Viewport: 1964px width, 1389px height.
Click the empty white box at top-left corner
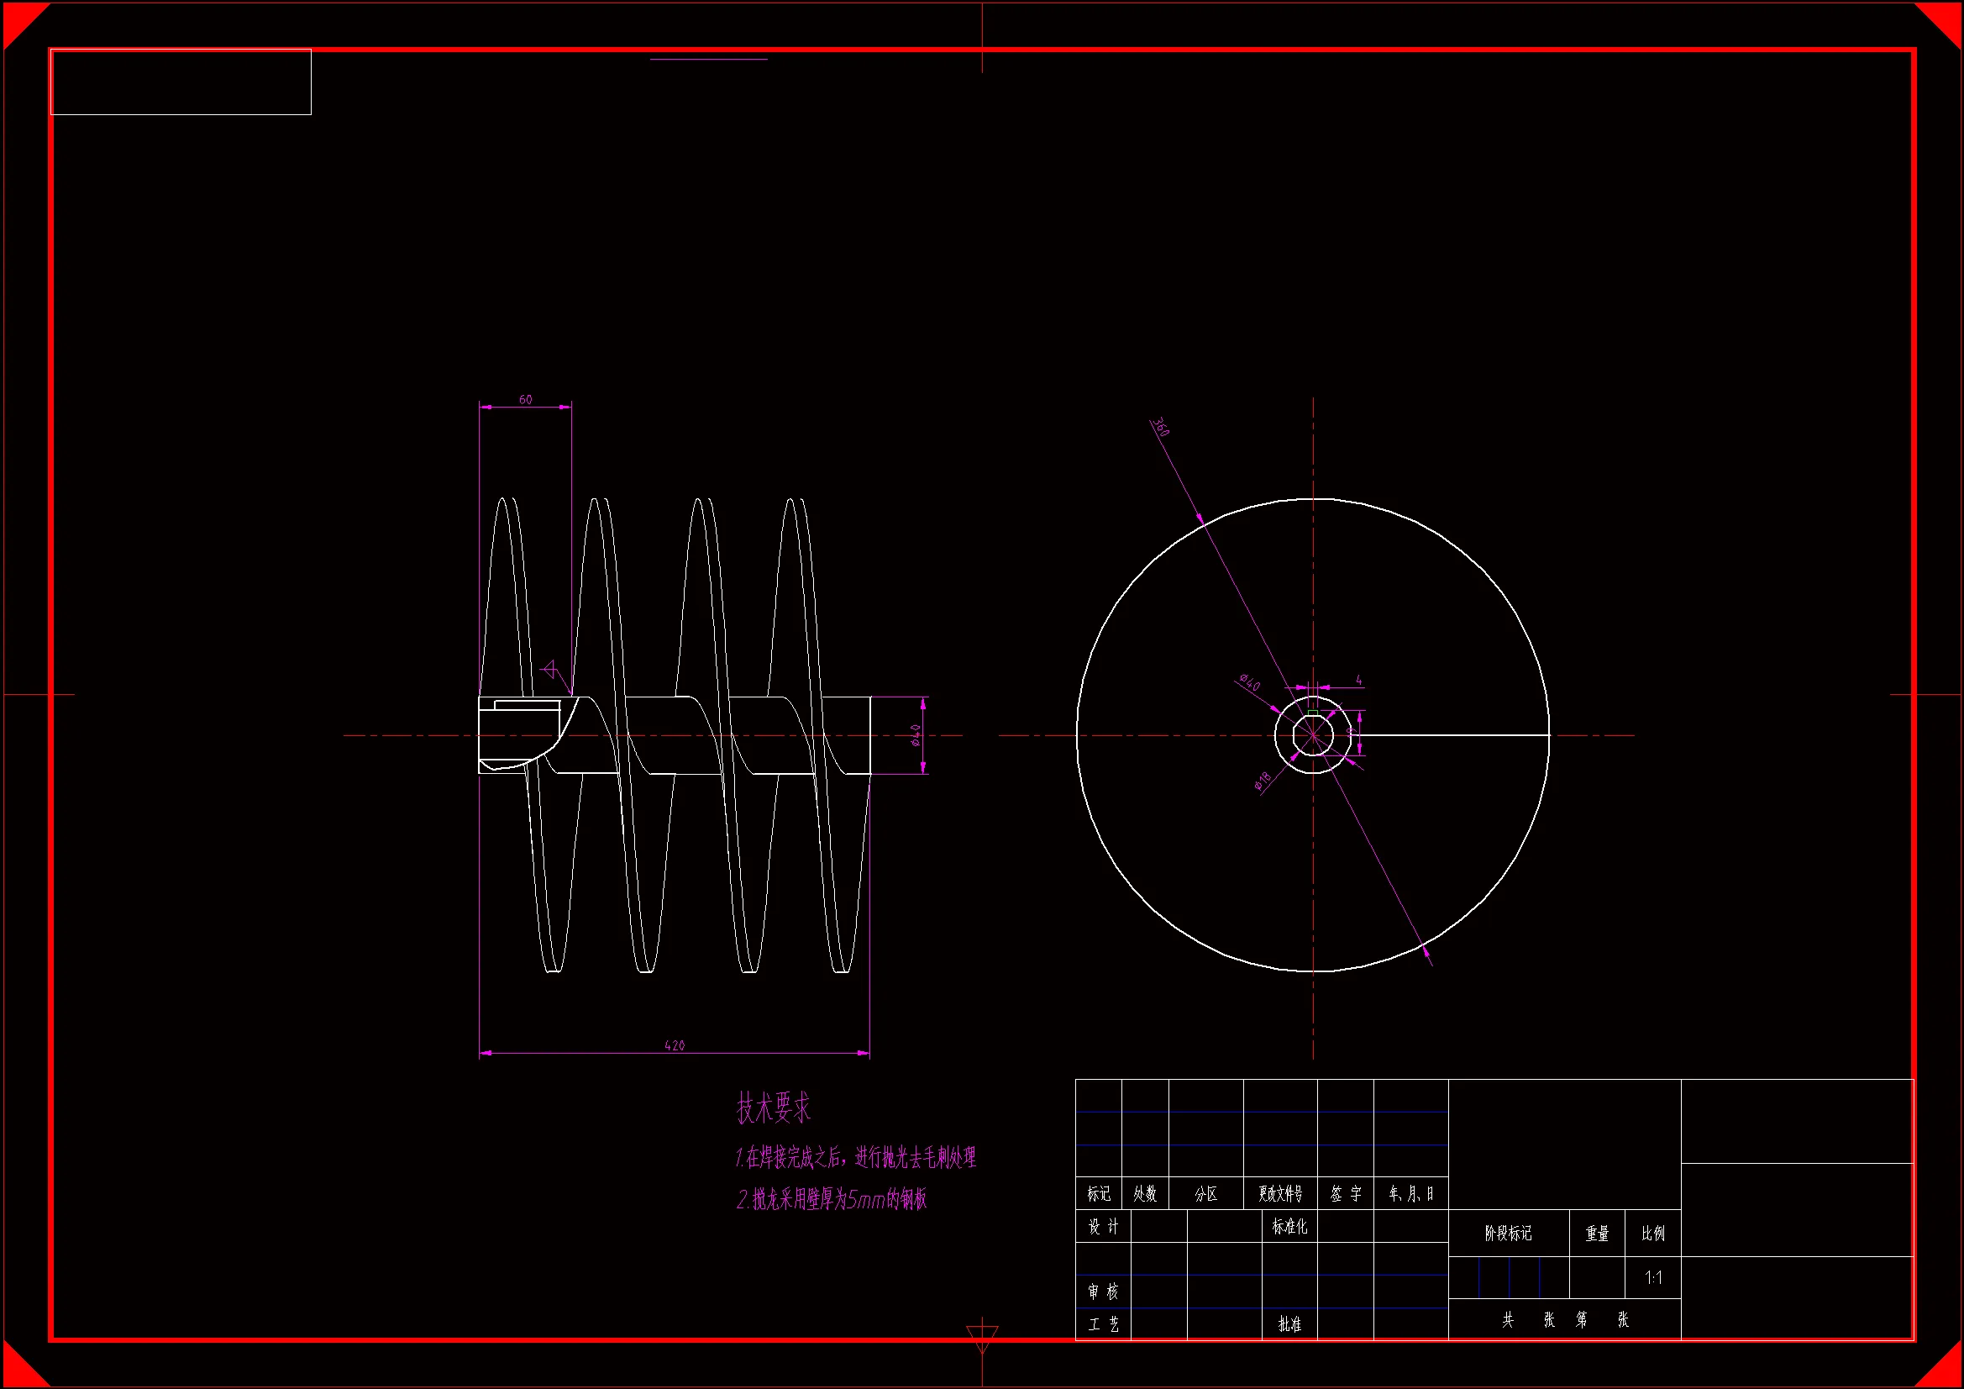[x=181, y=82]
